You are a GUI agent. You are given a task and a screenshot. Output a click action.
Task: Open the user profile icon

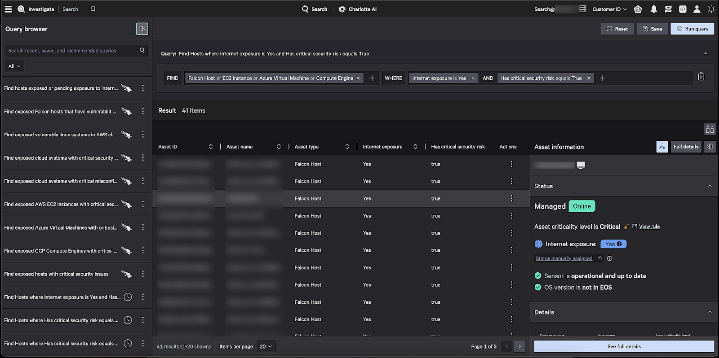pos(697,9)
